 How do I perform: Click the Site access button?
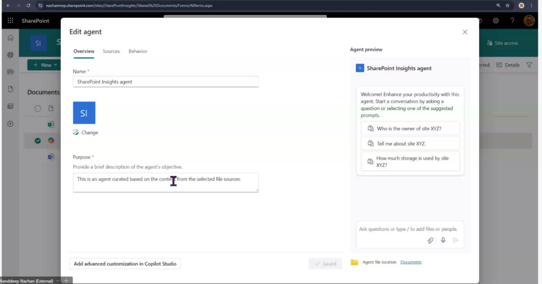[x=502, y=43]
